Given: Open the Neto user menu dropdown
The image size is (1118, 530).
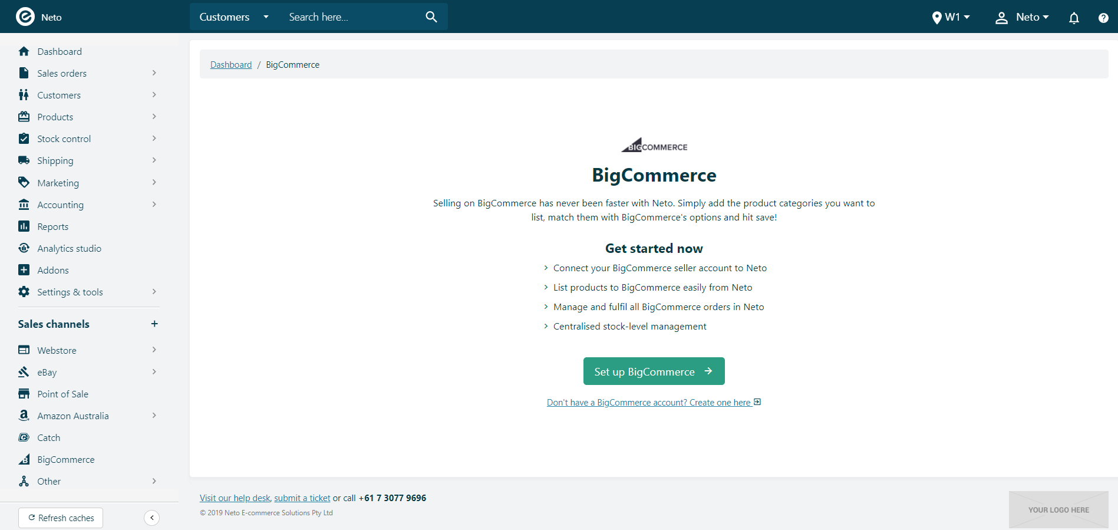Looking at the screenshot, I should pyautogui.click(x=1032, y=18).
